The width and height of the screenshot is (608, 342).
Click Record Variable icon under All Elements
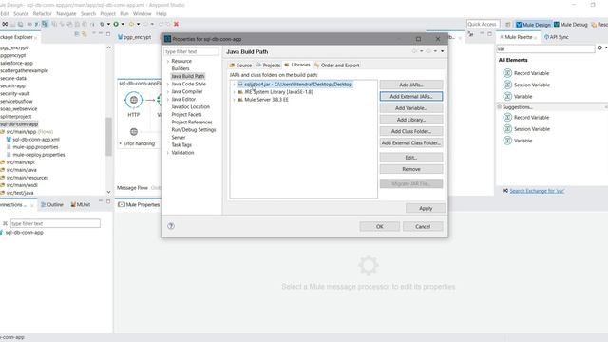point(507,73)
